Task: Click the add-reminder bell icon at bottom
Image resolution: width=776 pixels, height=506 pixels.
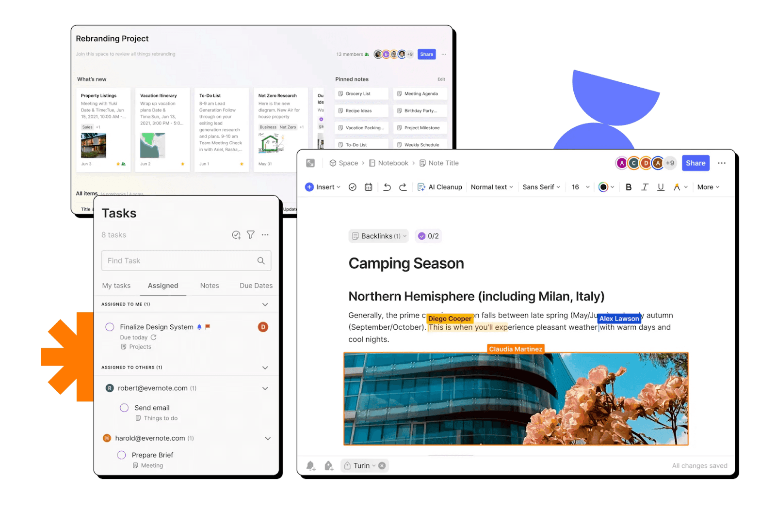Action: coord(310,465)
